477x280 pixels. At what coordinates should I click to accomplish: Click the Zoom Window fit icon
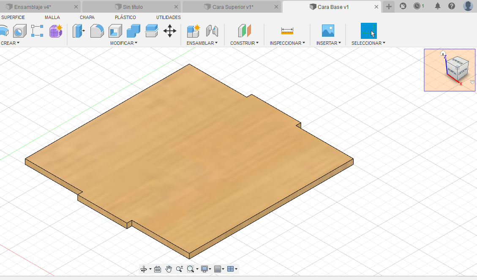pos(191,269)
